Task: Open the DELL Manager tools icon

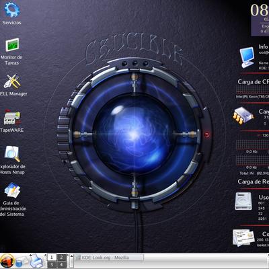Action: 12,81
